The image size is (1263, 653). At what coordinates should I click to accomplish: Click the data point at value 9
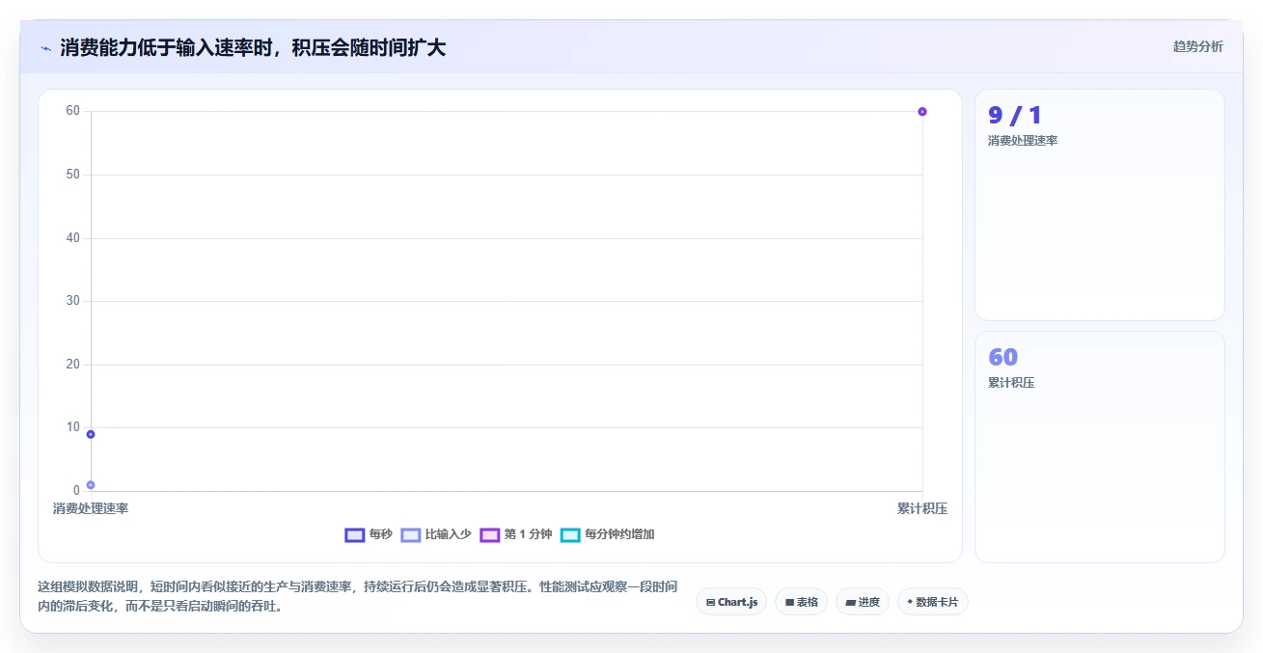point(91,434)
